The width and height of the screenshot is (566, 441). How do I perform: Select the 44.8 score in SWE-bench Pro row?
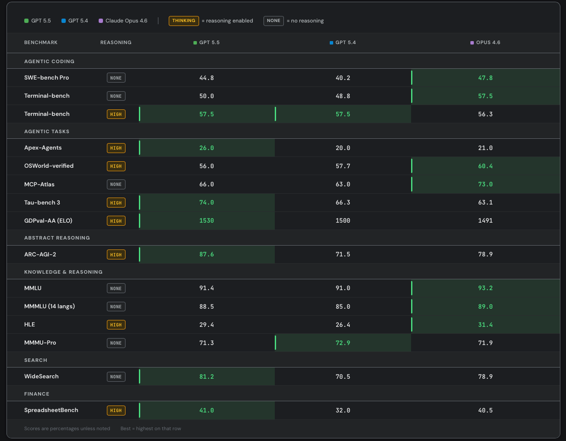(x=206, y=78)
